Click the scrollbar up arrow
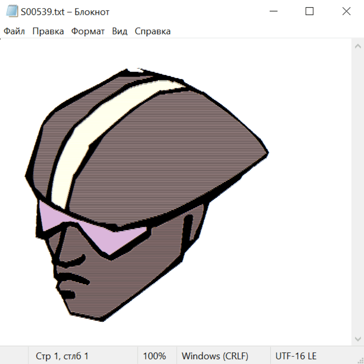Screen dimensions: 364x364 [358, 46]
